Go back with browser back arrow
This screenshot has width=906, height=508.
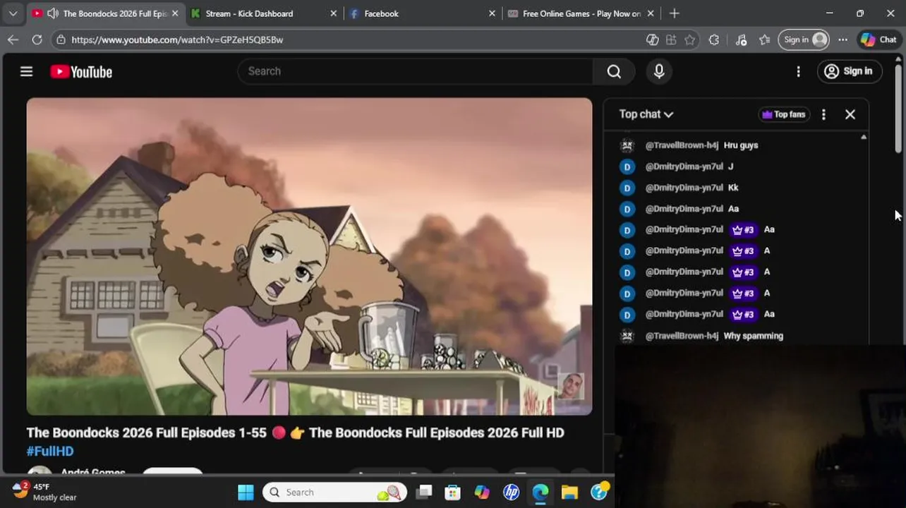(x=13, y=40)
